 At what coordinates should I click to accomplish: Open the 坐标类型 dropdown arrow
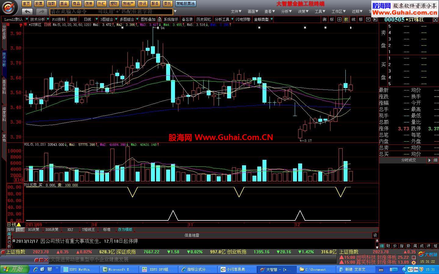[271, 19]
